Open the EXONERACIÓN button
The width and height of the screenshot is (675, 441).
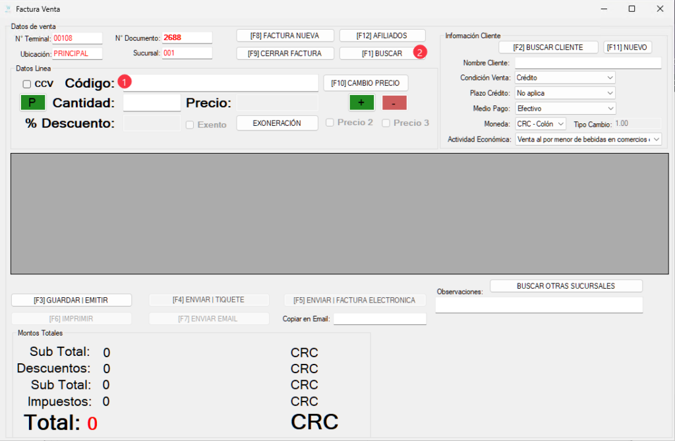point(277,123)
